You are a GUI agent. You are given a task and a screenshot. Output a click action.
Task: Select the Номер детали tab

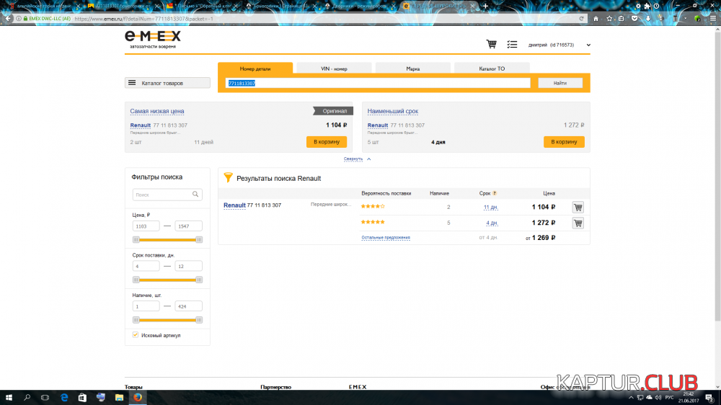click(x=255, y=68)
